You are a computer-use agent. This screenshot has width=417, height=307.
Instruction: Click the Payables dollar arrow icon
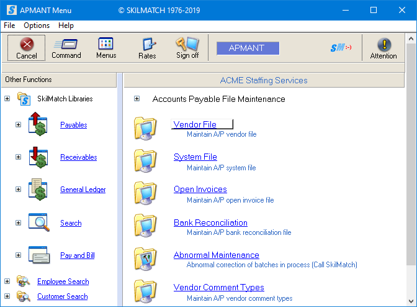[38, 124]
